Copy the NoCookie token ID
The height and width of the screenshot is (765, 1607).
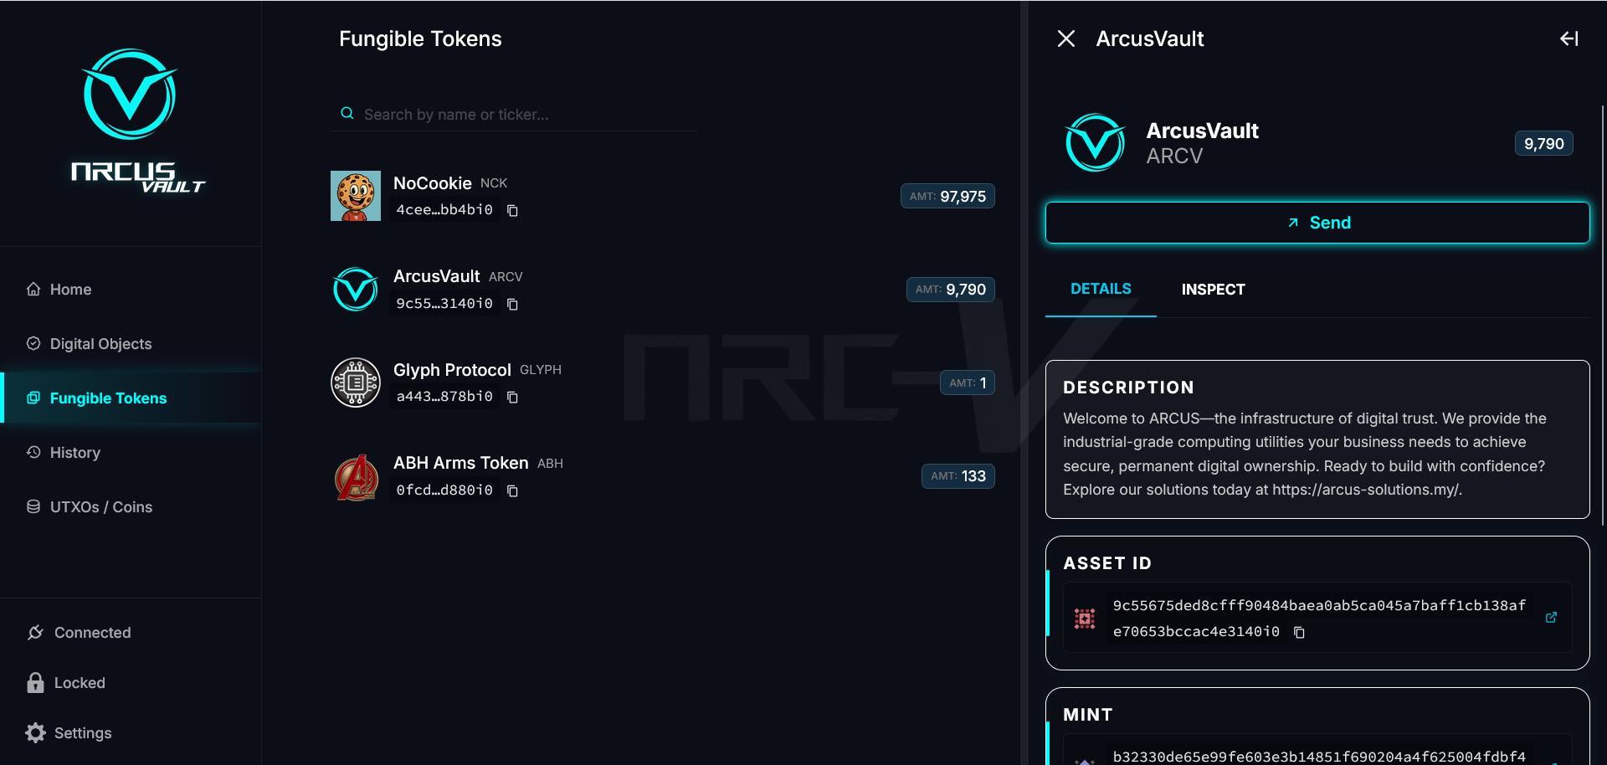coord(512,211)
